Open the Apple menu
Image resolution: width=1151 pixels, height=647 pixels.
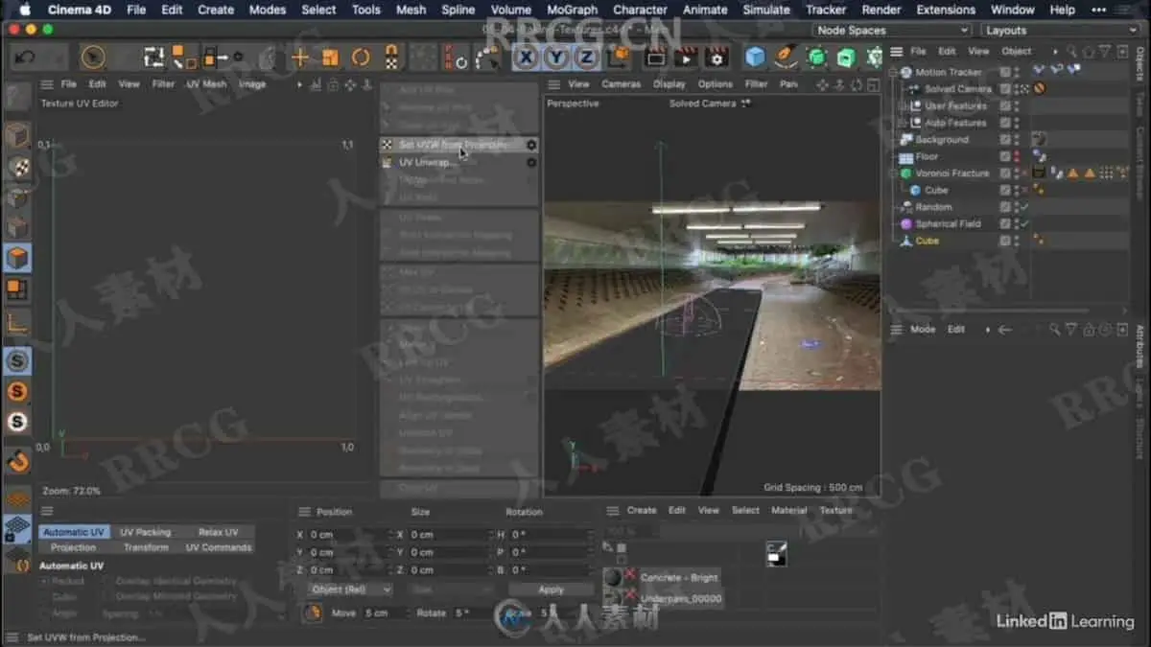[25, 10]
